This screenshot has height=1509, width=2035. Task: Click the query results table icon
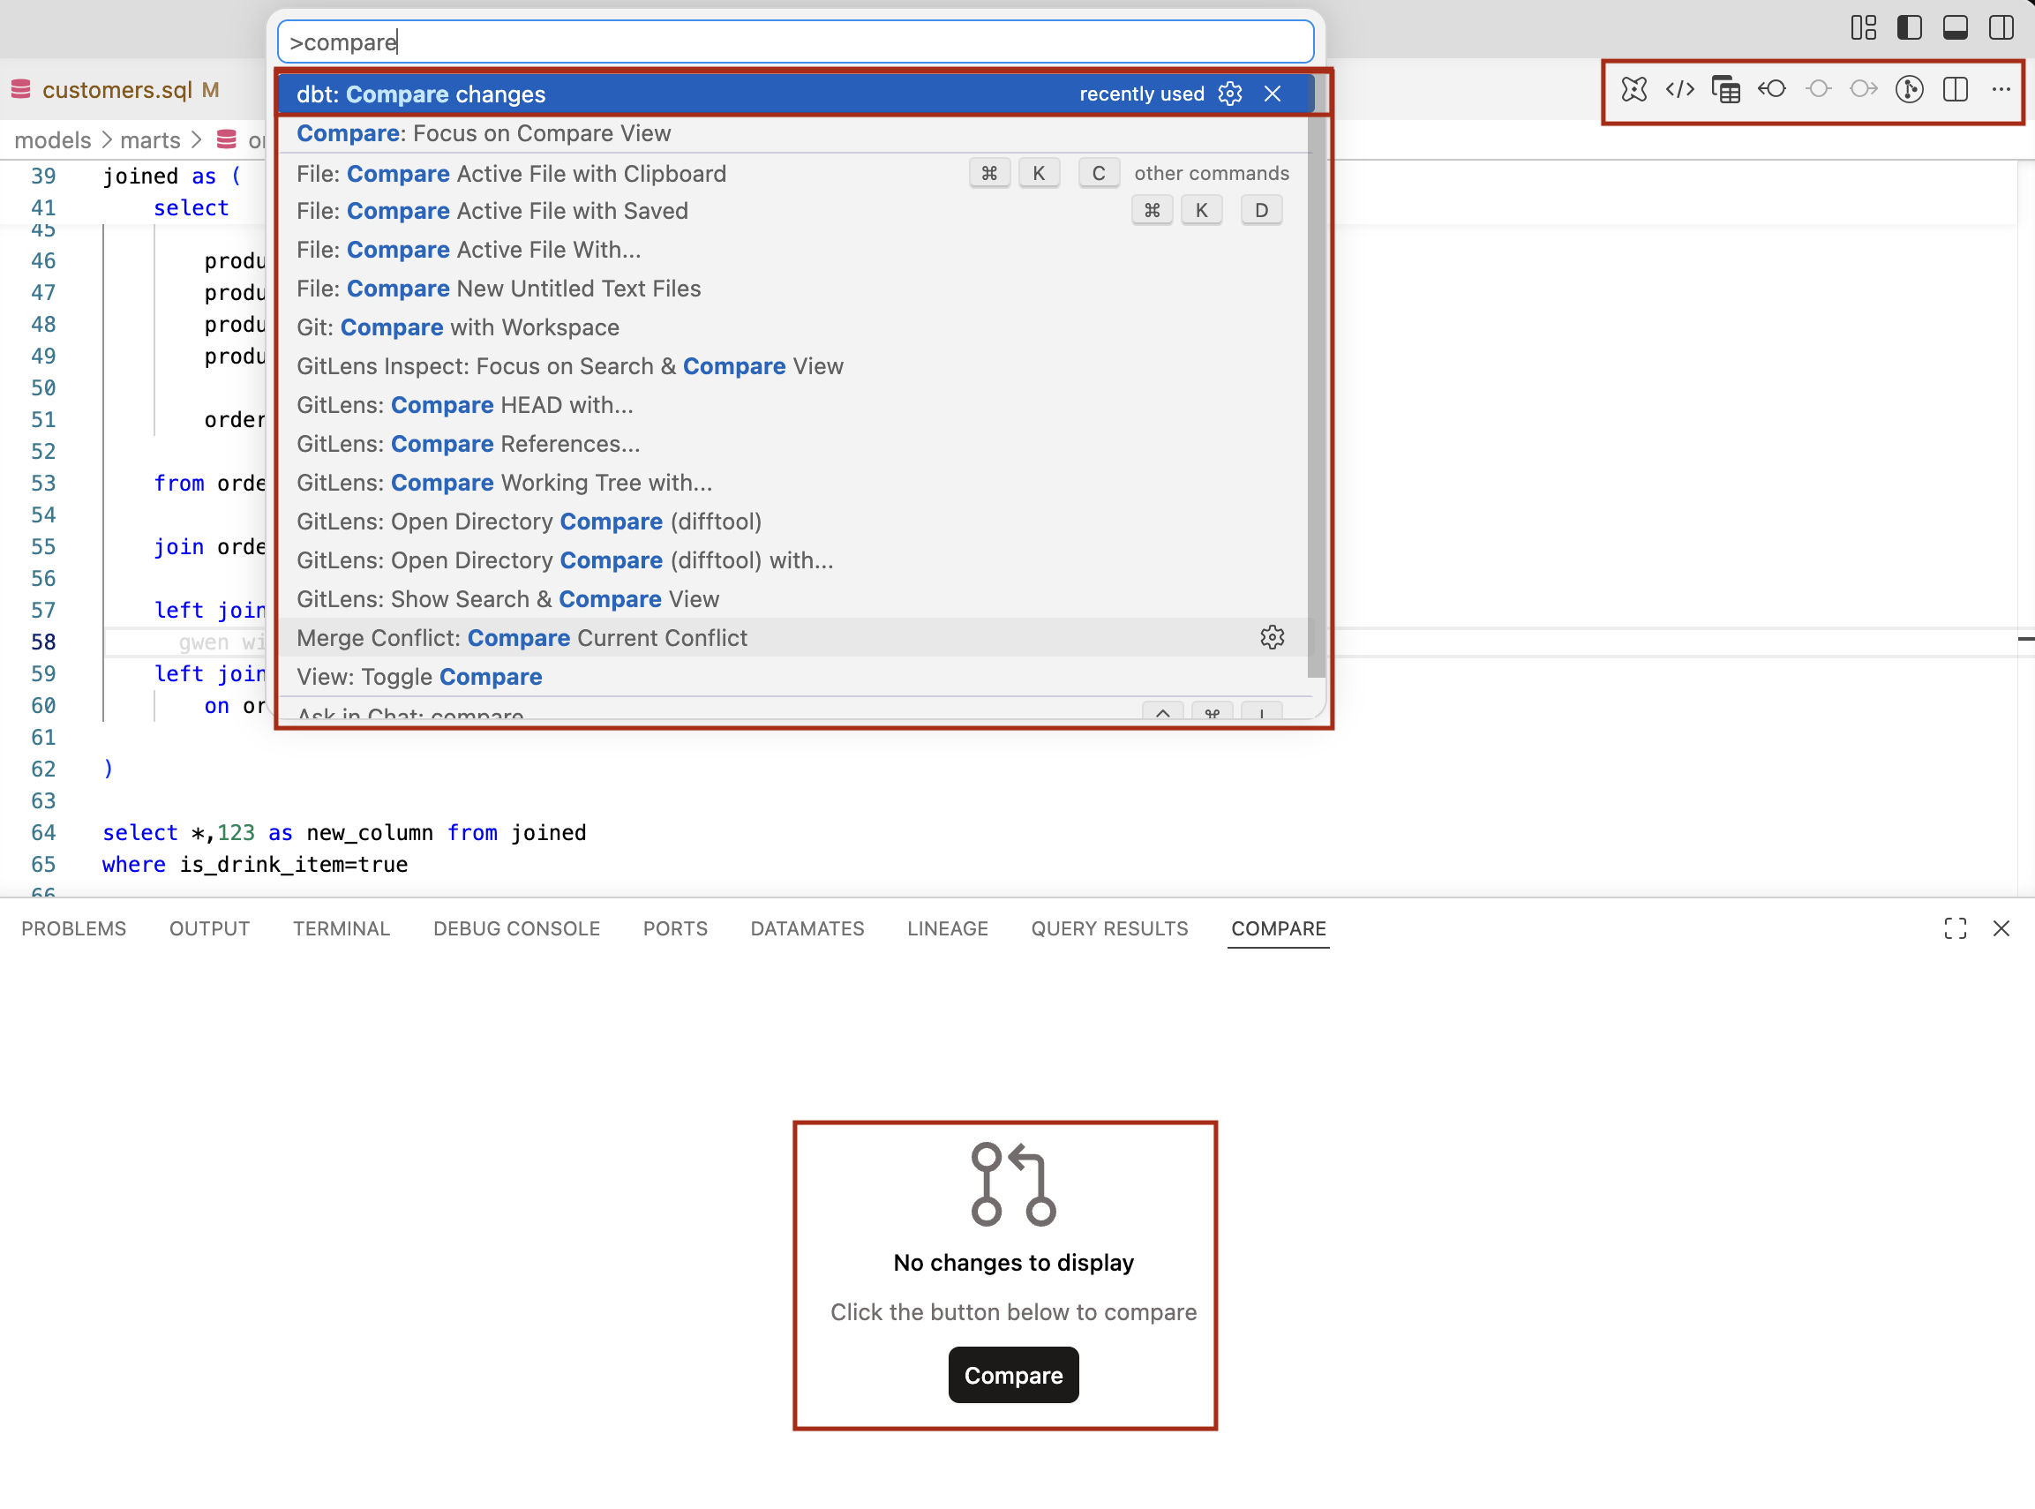tap(1725, 89)
